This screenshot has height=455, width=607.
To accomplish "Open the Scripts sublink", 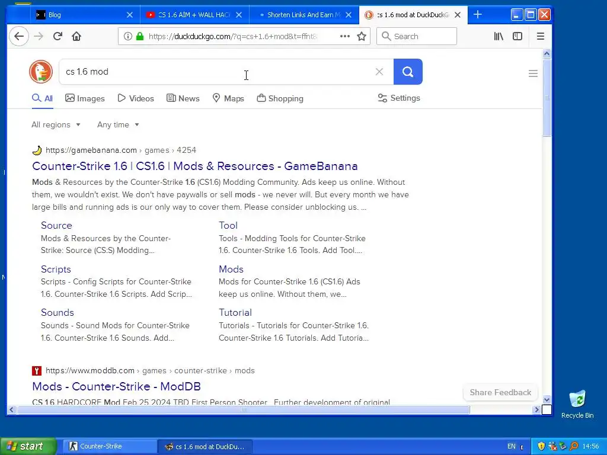I will tap(56, 269).
